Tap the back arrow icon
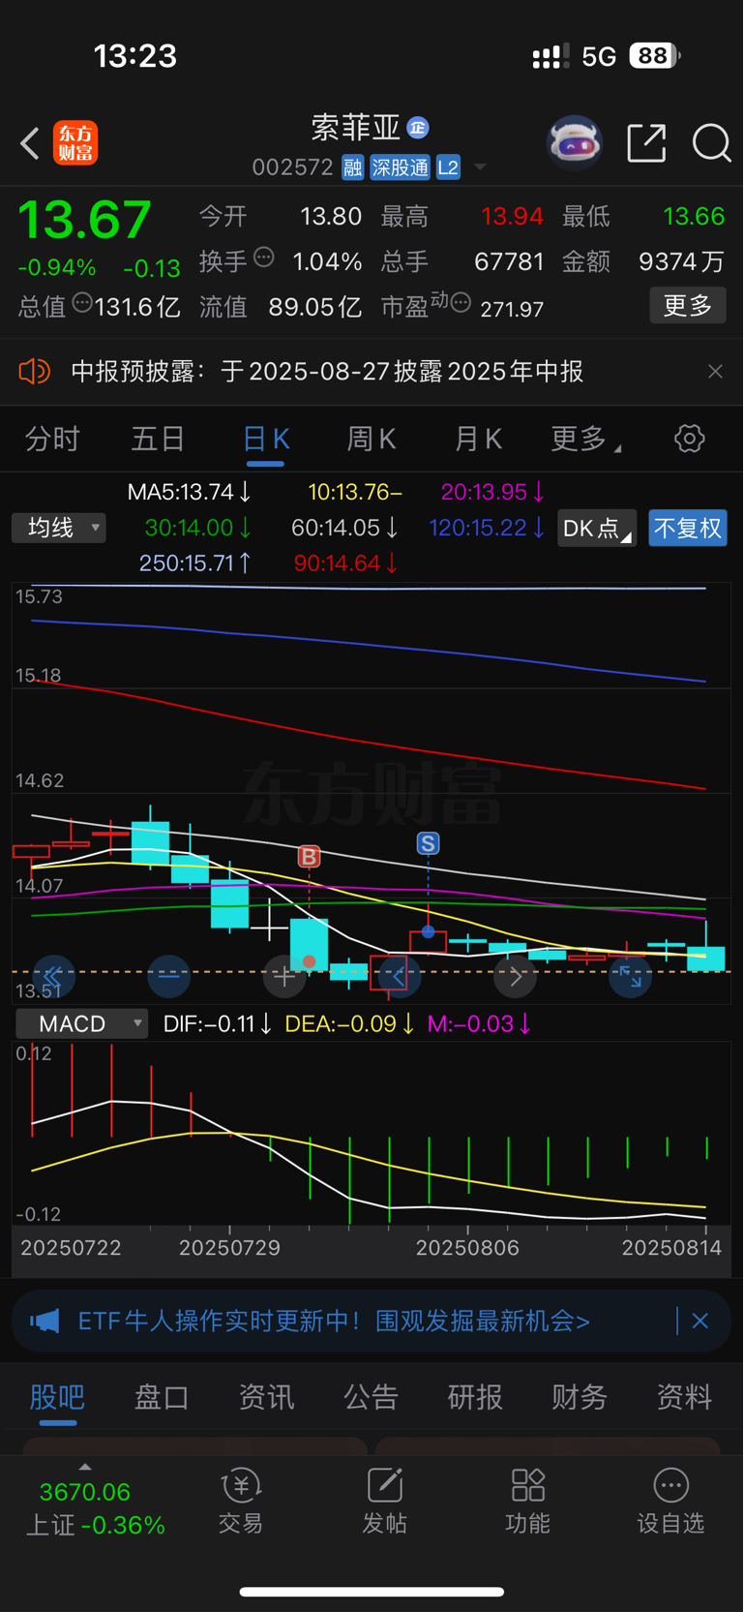Viewport: 744px width, 1612px height. [30, 143]
